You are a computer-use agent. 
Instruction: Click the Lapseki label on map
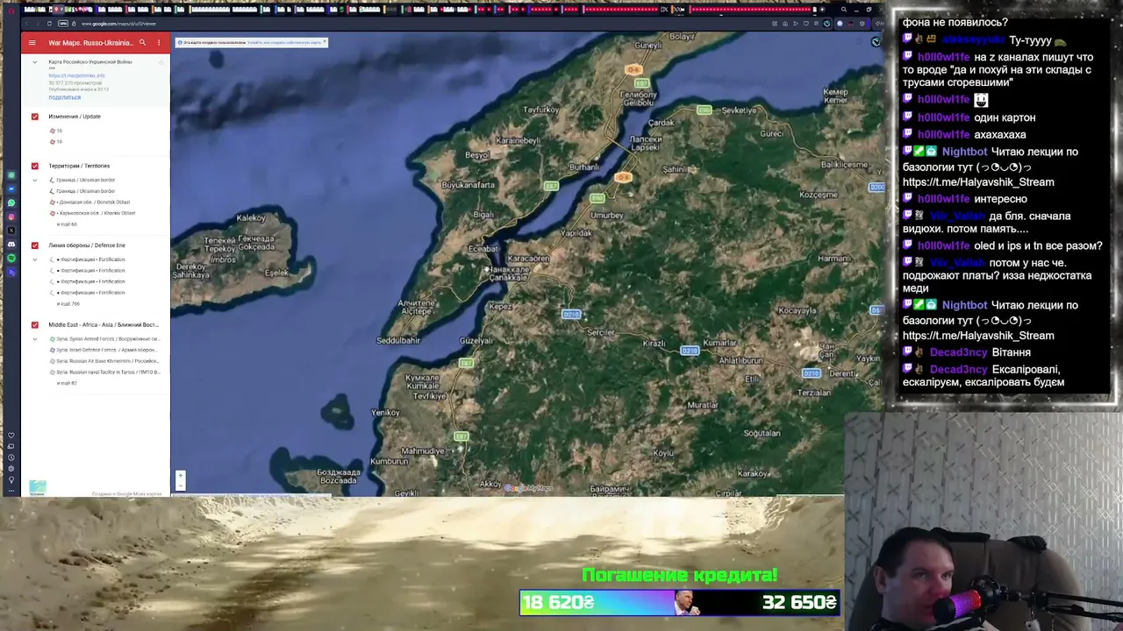(646, 143)
